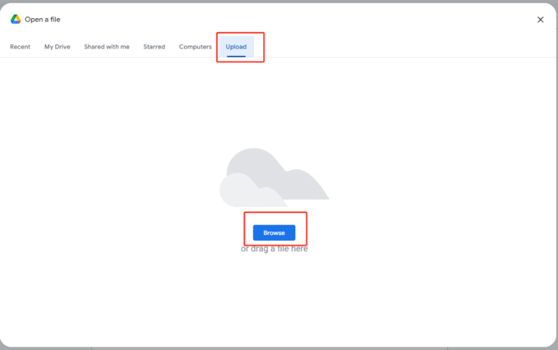Viewport: 558px width, 350px height.
Task: Open the Computers tab
Action: point(195,47)
